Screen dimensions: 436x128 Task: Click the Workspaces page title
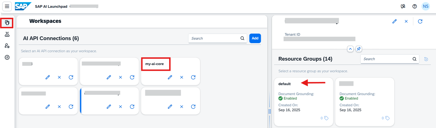[x=45, y=21]
